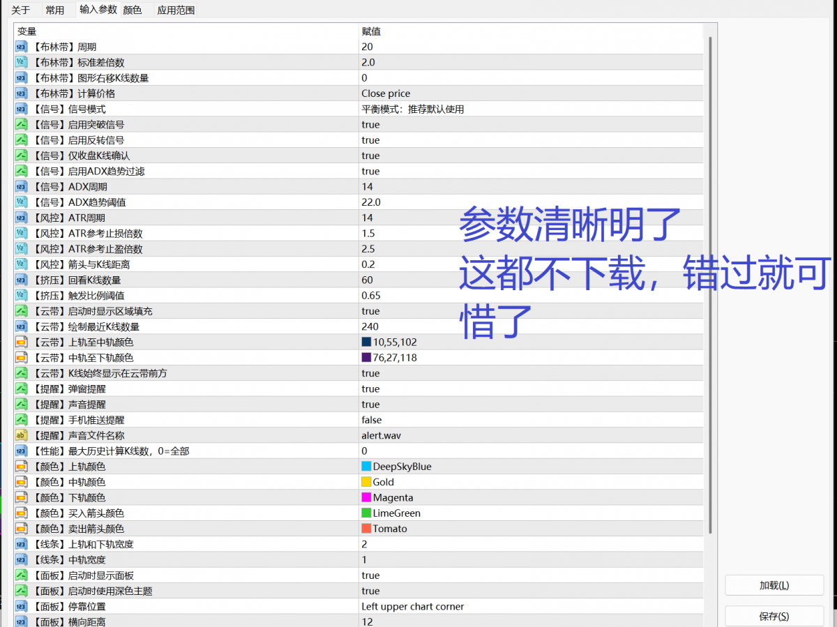Click the icon beside 【风控】ATR参考止损倍数
The height and width of the screenshot is (627, 837).
click(x=21, y=233)
